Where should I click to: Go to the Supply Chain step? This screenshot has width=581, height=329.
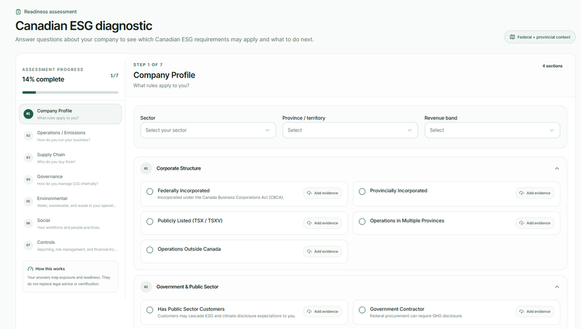coord(70,157)
